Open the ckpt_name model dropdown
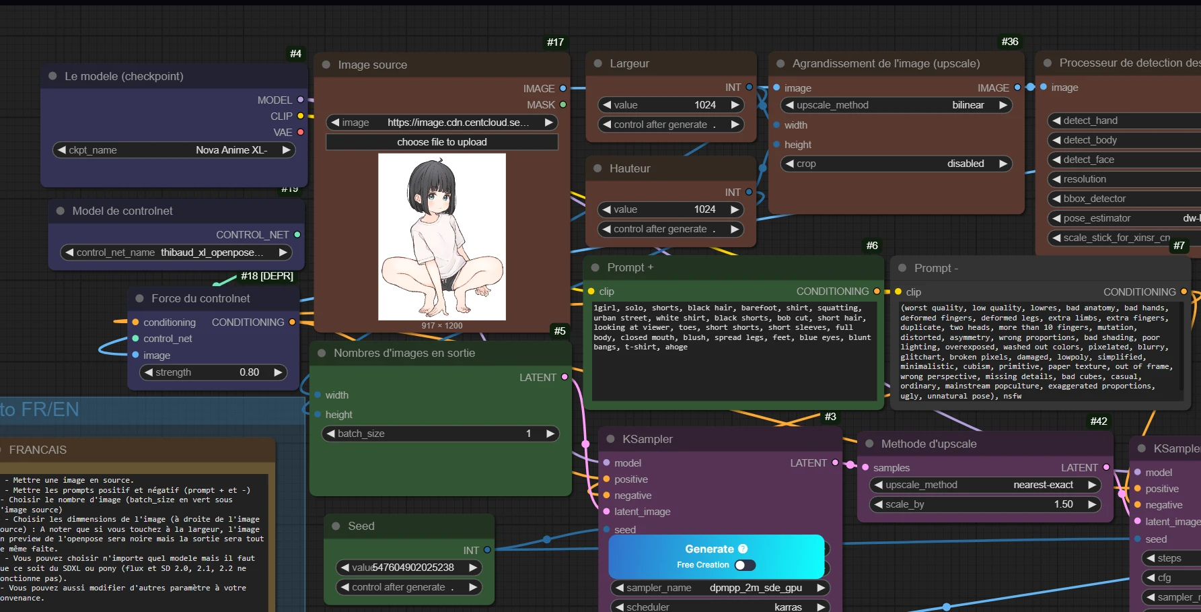Image resolution: width=1201 pixels, height=612 pixels. click(x=174, y=150)
